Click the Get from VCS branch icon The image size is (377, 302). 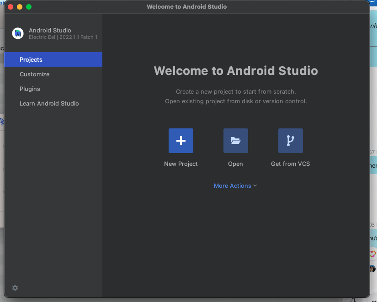tap(290, 141)
